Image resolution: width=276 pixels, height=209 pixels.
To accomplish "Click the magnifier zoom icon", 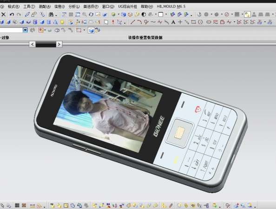I will (x=85, y=14).
